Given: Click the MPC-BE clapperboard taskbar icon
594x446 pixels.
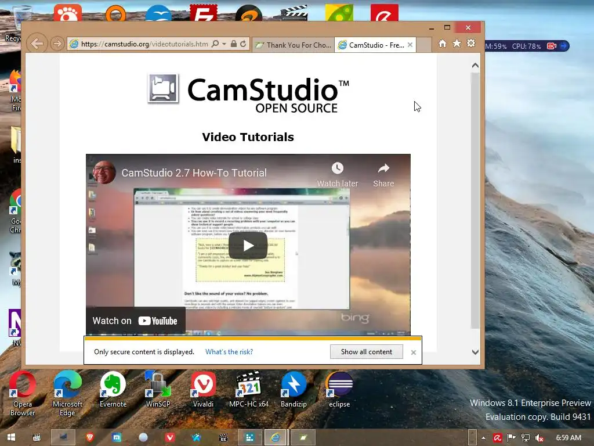Looking at the screenshot, I should pos(223,438).
